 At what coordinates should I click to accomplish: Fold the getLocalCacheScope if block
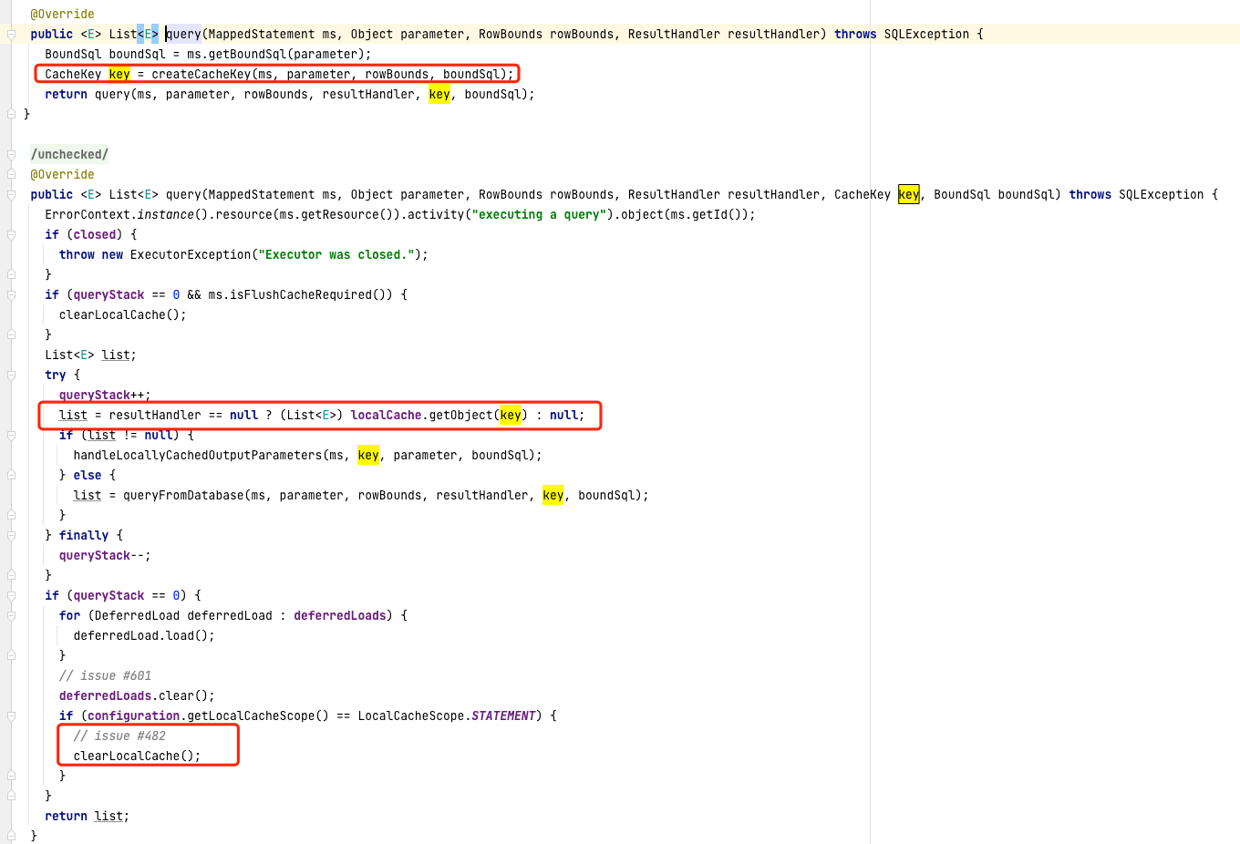coord(11,715)
